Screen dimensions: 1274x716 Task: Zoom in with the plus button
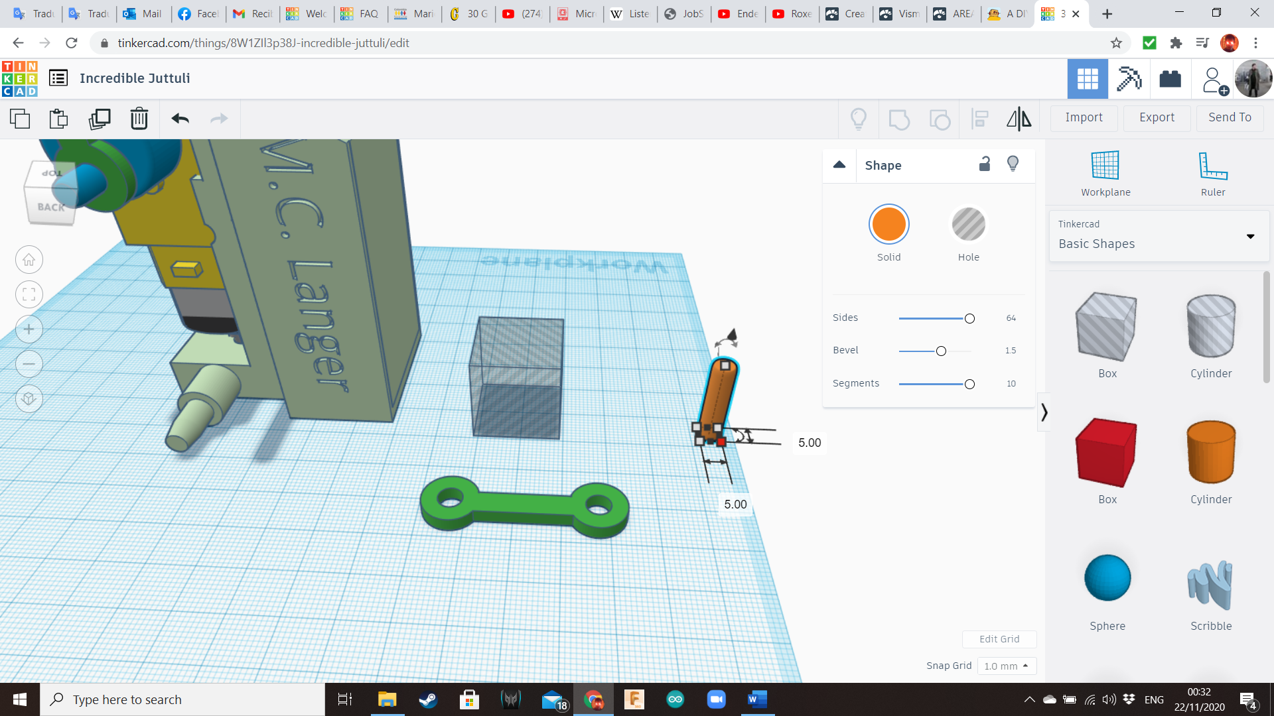[29, 329]
